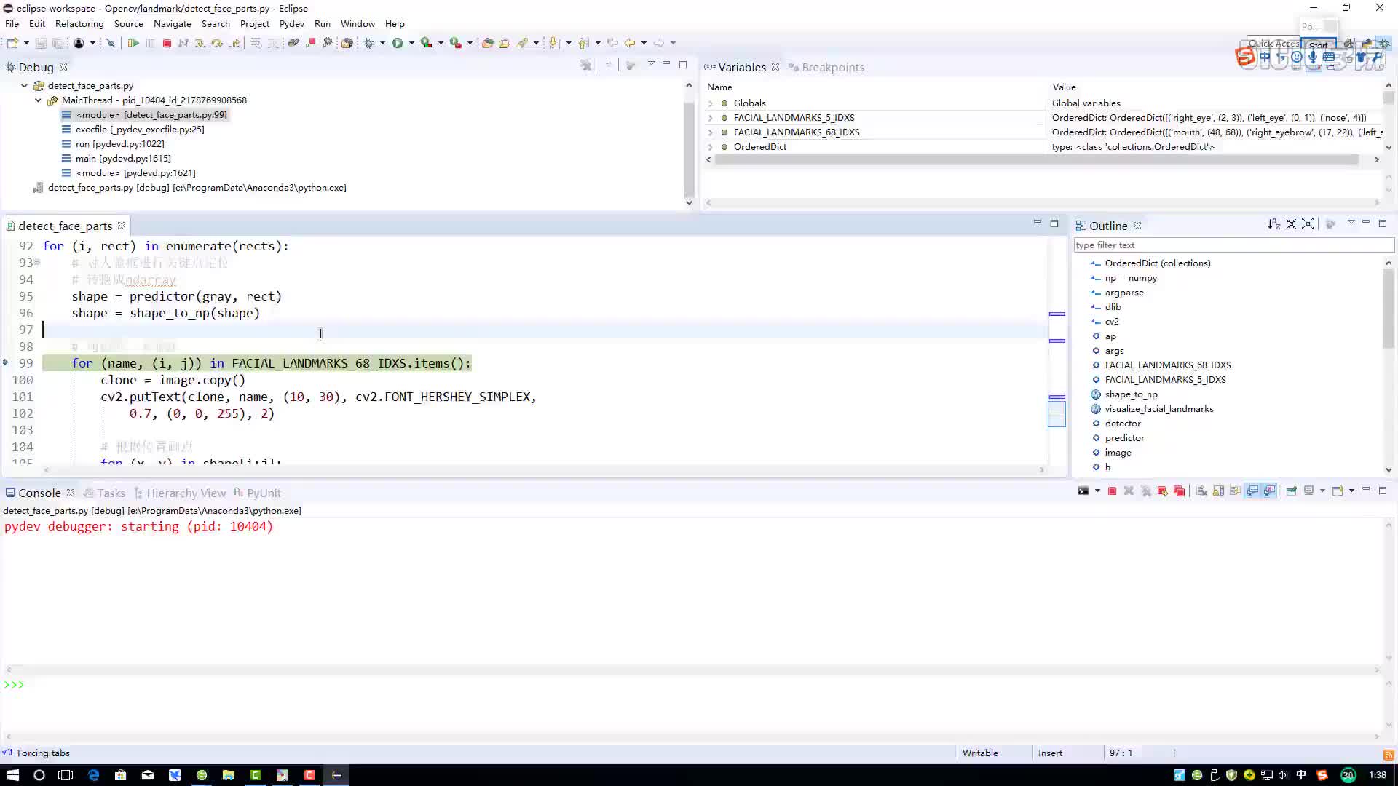Expand the OrderedDict variable row
1398x786 pixels.
711,147
